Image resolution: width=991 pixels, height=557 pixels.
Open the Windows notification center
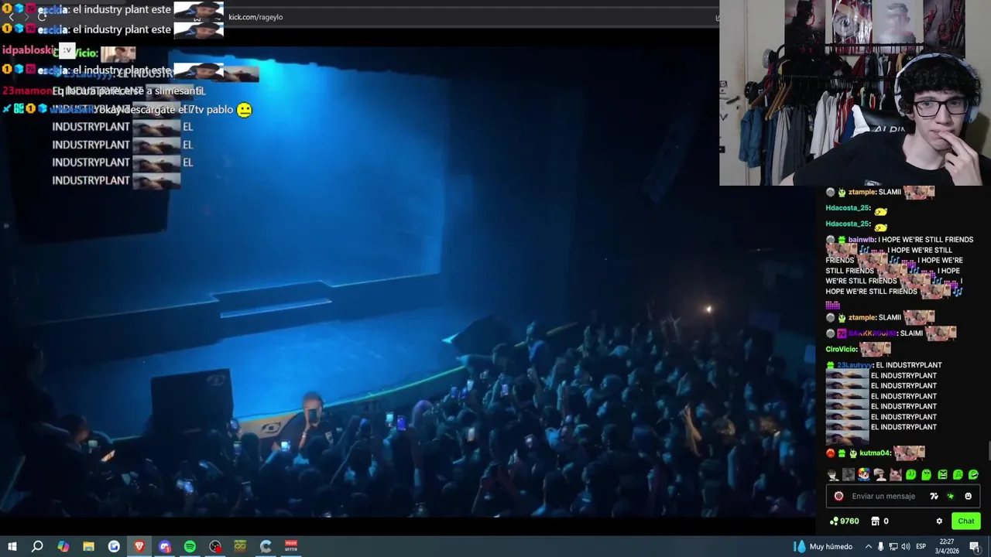point(975,546)
